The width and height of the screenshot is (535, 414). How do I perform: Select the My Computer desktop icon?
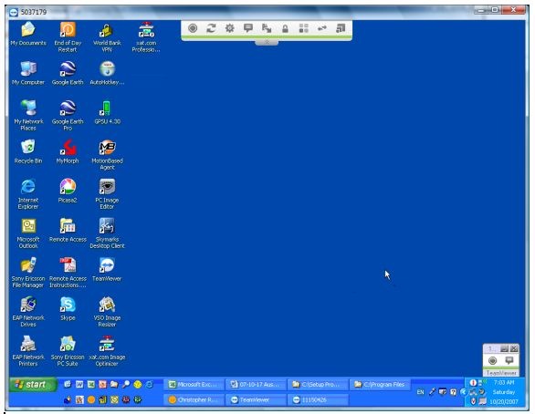coord(28,73)
